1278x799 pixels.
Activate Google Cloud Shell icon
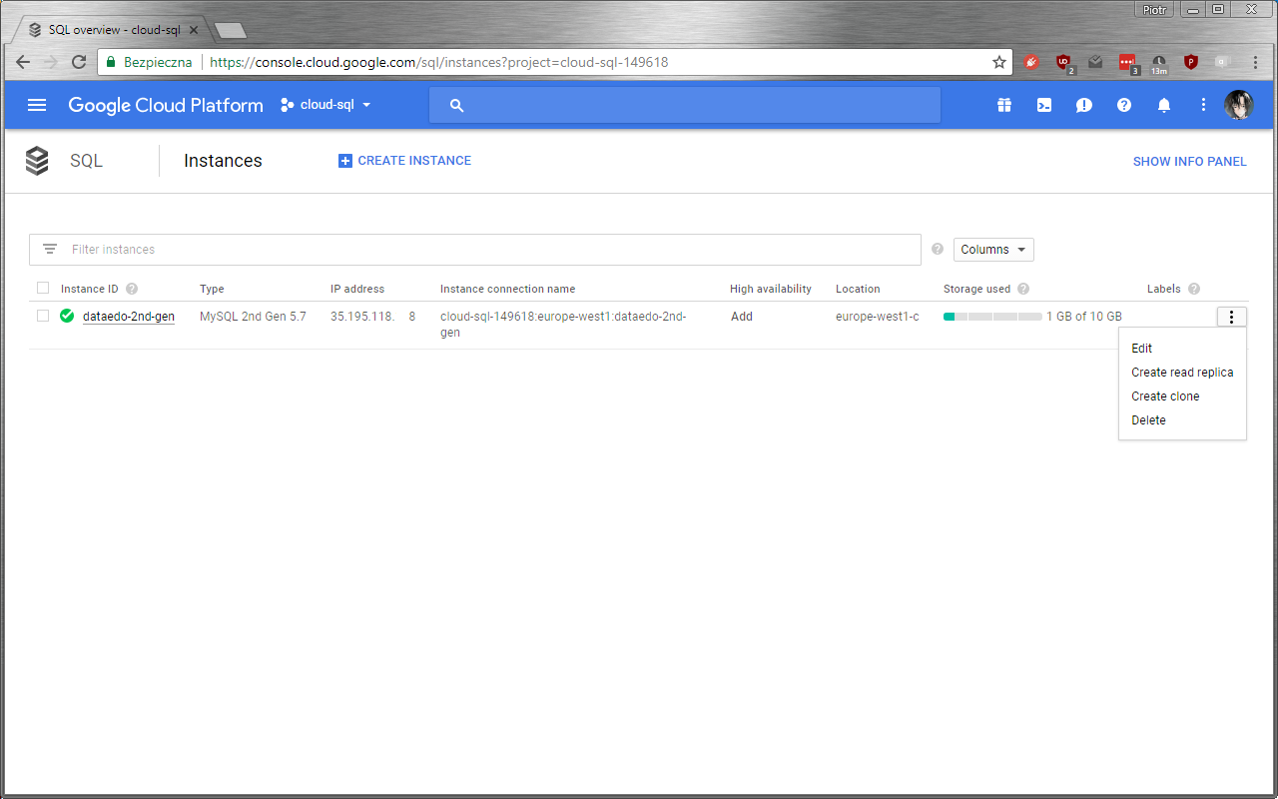1043,105
